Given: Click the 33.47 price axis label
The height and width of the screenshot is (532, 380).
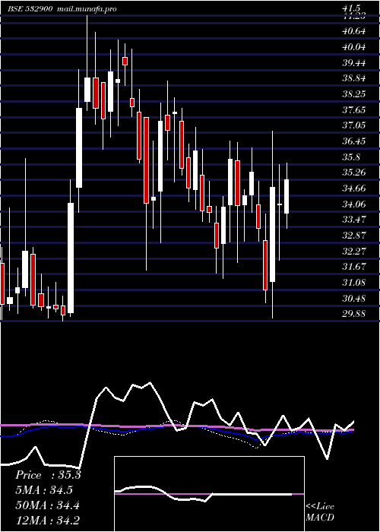Looking at the screenshot, I should tap(354, 220).
